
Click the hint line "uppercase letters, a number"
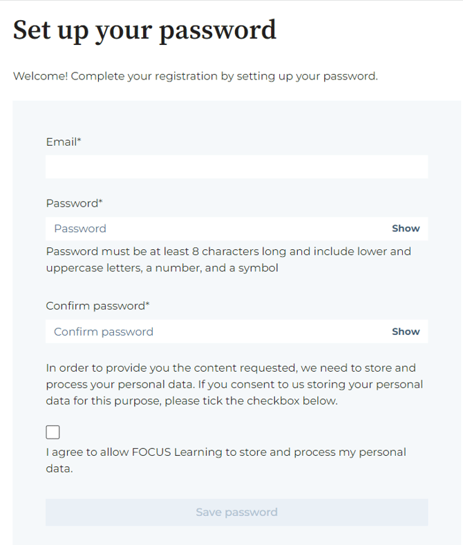click(x=162, y=268)
